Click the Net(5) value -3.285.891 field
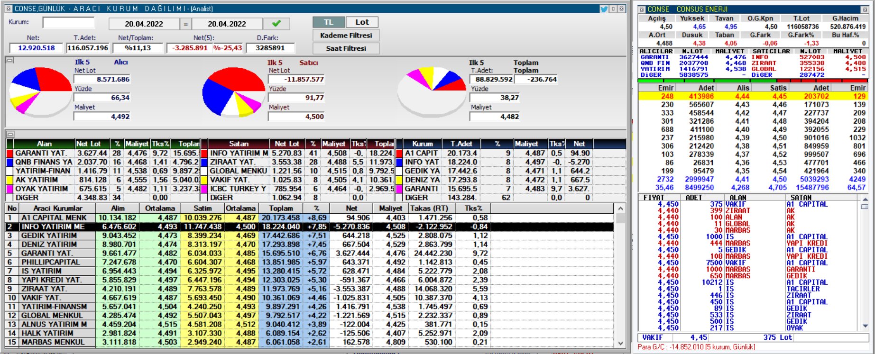Image resolution: width=875 pixels, height=354 pixels. coord(190,48)
